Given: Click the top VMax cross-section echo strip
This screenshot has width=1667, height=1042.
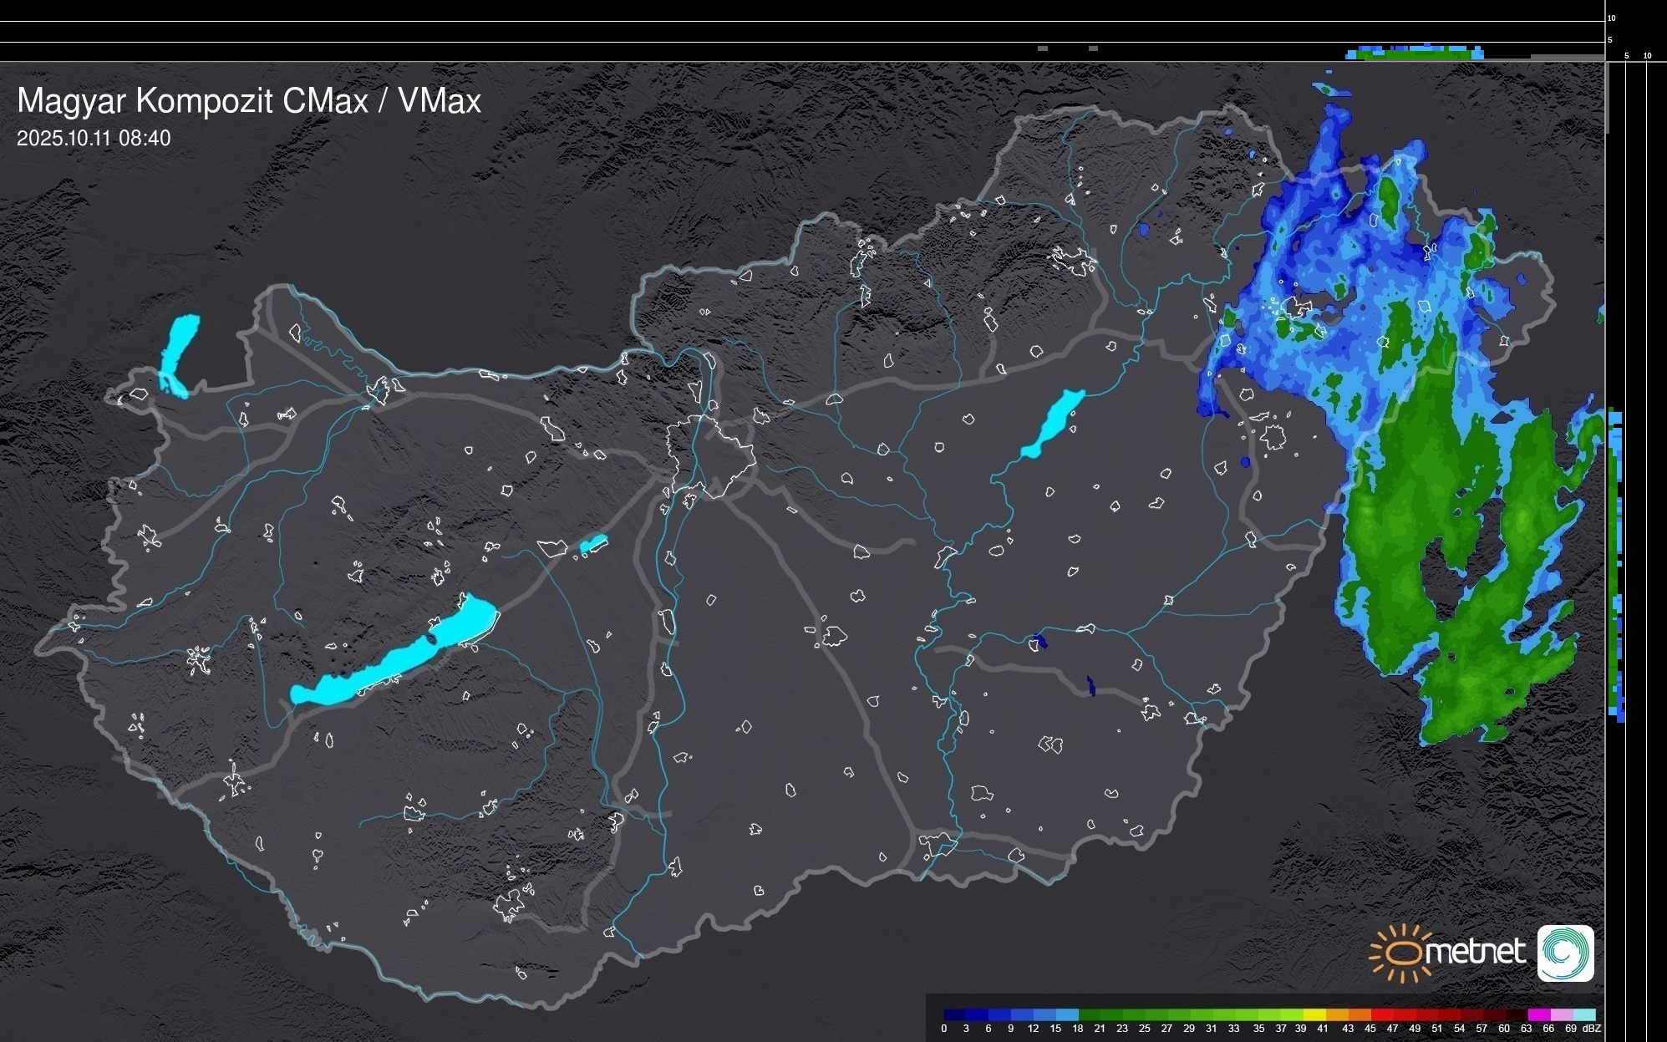Looking at the screenshot, I should (x=1414, y=53).
